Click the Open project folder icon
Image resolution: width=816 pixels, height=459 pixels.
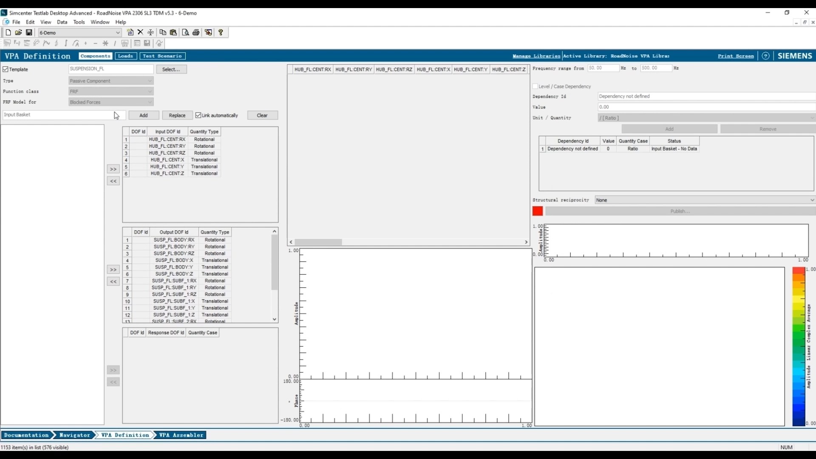tap(18, 32)
